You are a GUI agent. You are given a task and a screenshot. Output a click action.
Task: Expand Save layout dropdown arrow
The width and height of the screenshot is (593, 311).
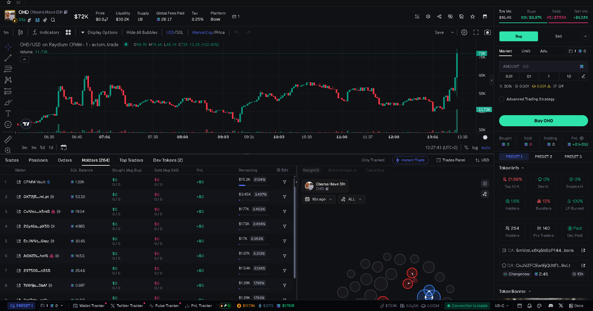[452, 33]
